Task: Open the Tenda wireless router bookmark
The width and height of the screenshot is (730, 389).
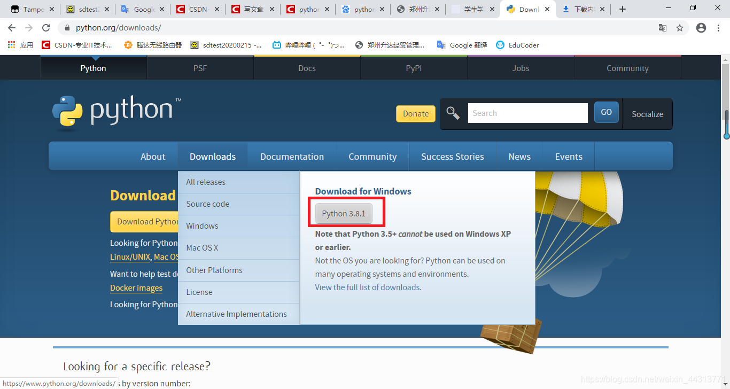Action: coord(153,45)
